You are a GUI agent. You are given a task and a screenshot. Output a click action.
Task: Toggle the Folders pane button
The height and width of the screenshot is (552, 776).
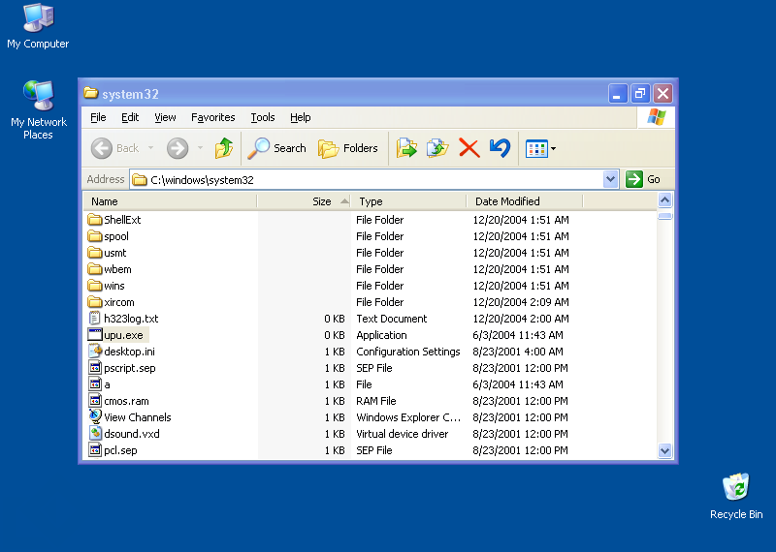(x=348, y=148)
